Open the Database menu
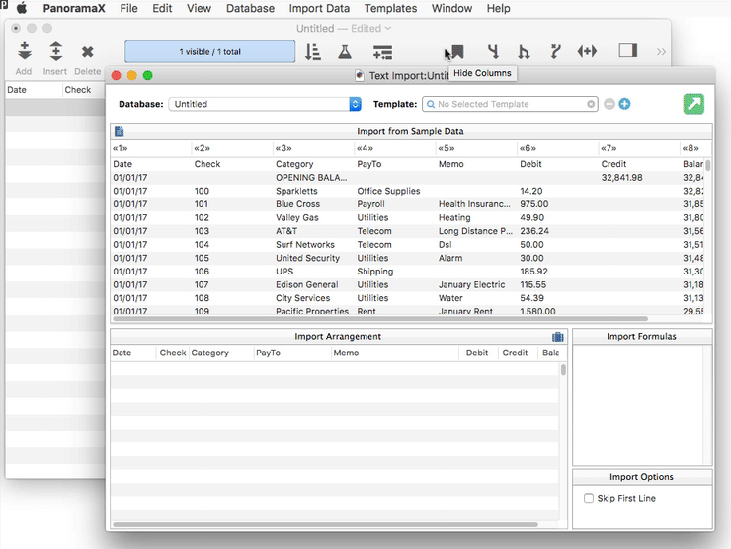 [250, 8]
